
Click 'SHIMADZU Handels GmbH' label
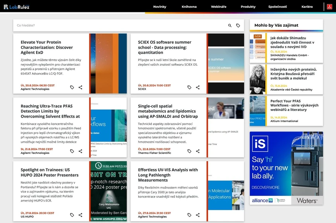click(x=288, y=55)
